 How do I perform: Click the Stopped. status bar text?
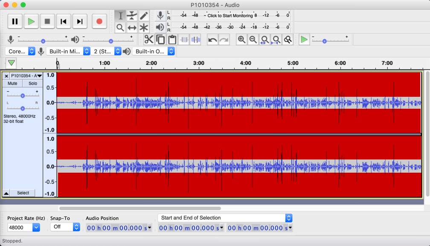click(12, 241)
